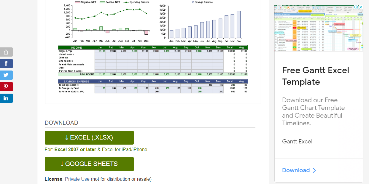This screenshot has height=184, width=369.
Task: Open the Private Use license link
Action: (77, 179)
